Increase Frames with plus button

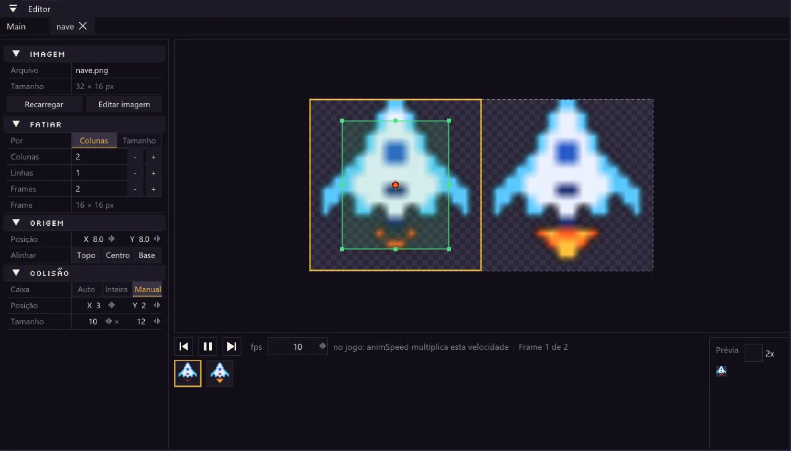pyautogui.click(x=154, y=189)
